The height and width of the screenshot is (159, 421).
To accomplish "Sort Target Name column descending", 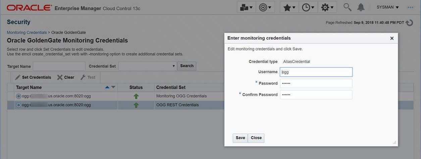I will 113,87.
